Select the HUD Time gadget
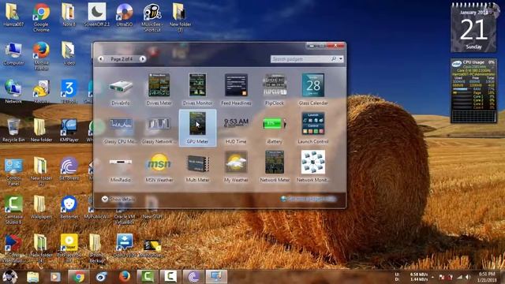This screenshot has width=505, height=284. point(236,128)
